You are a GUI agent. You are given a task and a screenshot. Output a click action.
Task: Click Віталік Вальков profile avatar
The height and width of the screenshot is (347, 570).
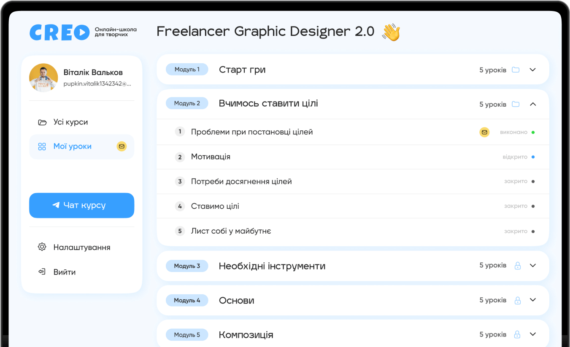pyautogui.click(x=43, y=78)
